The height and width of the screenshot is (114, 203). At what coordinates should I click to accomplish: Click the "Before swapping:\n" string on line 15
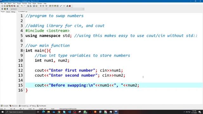click(72, 85)
